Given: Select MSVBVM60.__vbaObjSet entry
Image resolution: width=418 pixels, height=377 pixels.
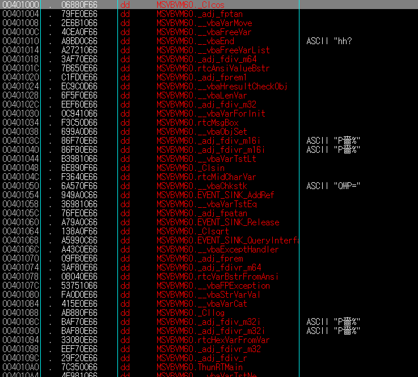Looking at the screenshot, I should click(202, 131).
